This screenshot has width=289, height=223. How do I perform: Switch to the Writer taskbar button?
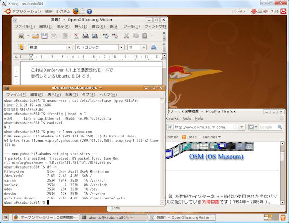click(182, 218)
